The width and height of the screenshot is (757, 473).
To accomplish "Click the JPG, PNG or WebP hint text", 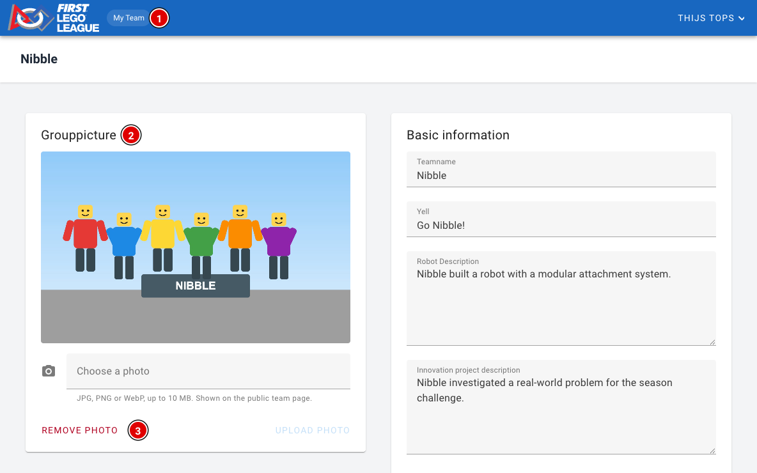I will [194, 398].
